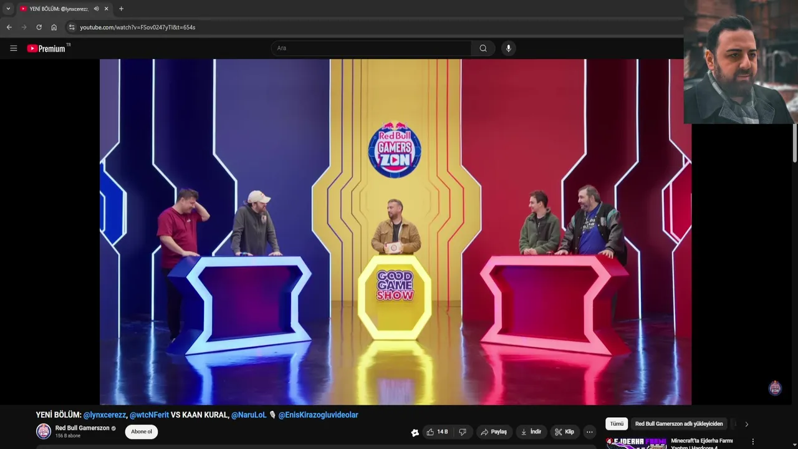Screen dimensions: 798x449
Task: Click the picture-in-picture webcam overlay
Action: (x=741, y=62)
